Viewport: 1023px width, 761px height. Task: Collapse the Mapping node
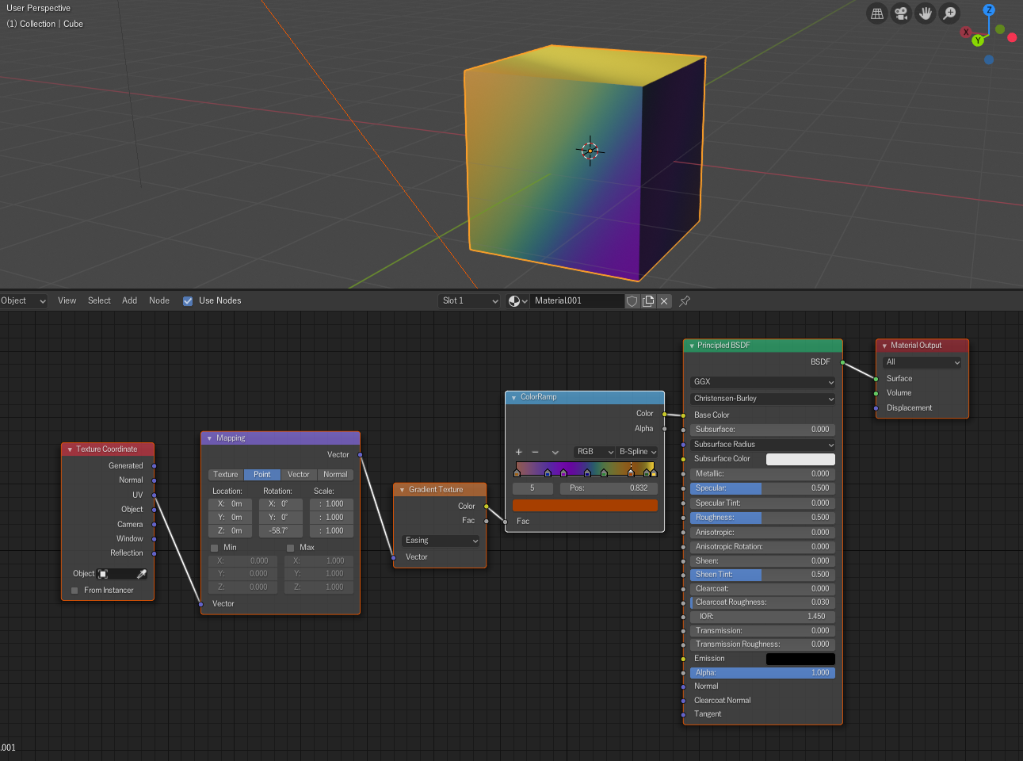coord(209,438)
